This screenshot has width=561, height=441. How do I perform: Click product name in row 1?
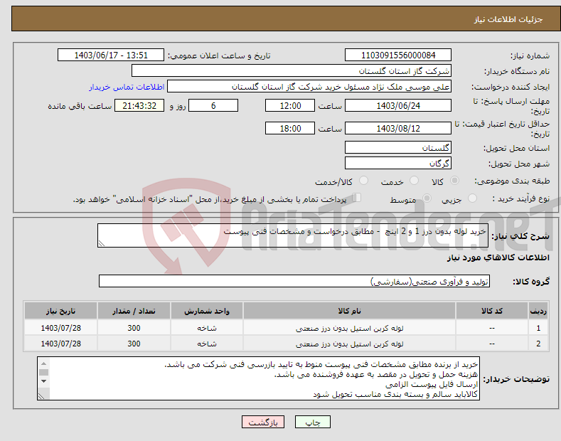[349, 328]
